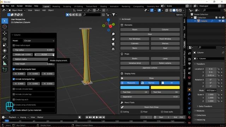
Task: Click the Stairs element button
Action: pyautogui.click(x=135, y=48)
